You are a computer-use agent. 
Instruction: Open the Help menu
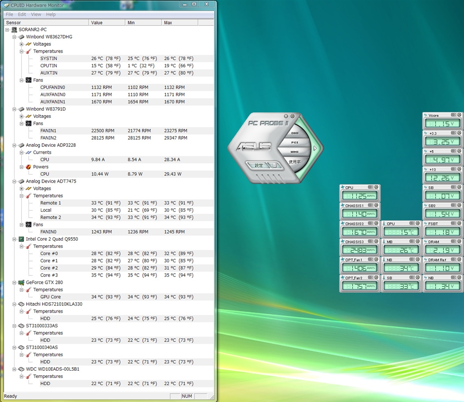point(51,14)
